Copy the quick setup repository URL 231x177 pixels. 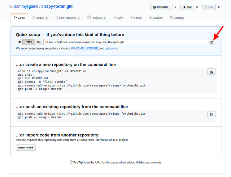pos(212,42)
